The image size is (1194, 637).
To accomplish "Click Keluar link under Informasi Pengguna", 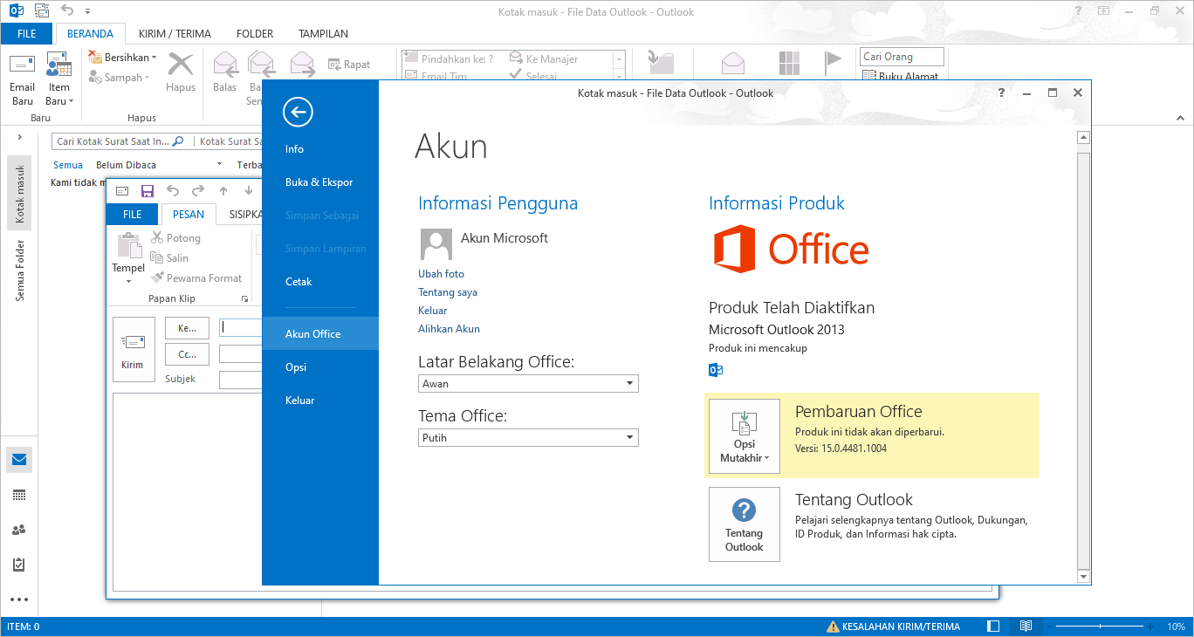I will (432, 311).
